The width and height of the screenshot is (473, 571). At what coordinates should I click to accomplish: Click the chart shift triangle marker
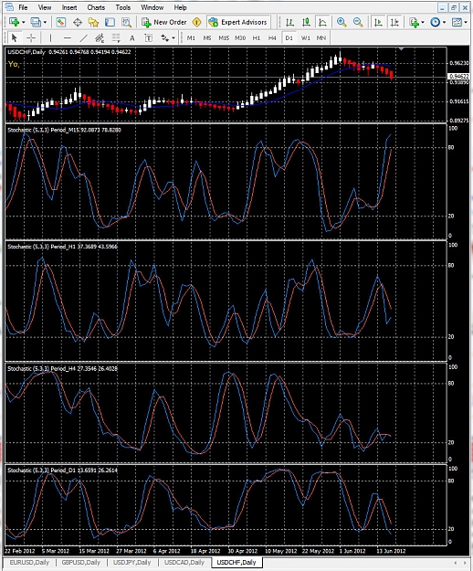tap(401, 48)
